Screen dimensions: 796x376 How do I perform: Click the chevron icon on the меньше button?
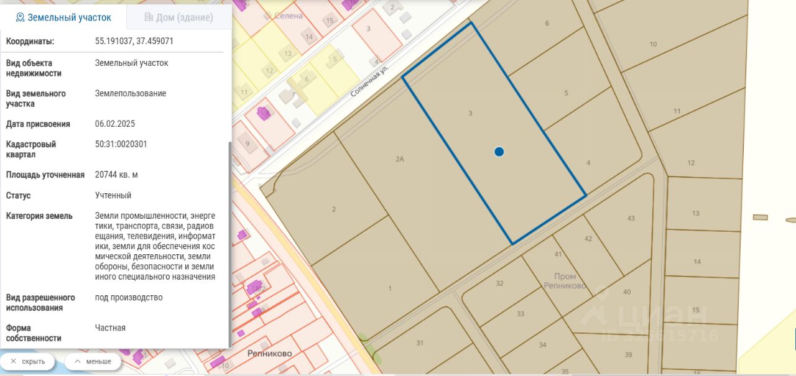(x=77, y=361)
